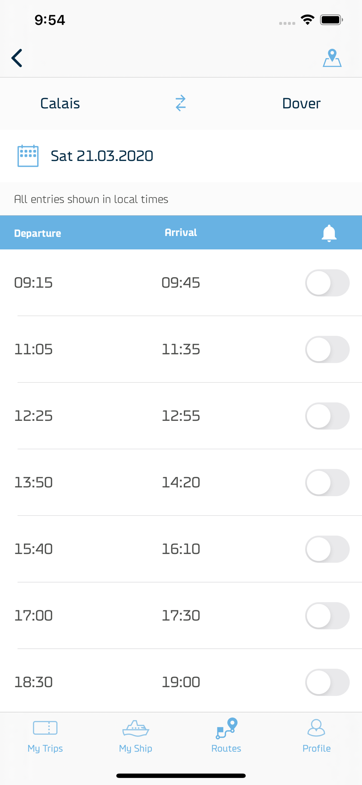Select Dover arrival port
The width and height of the screenshot is (362, 785).
(x=301, y=104)
